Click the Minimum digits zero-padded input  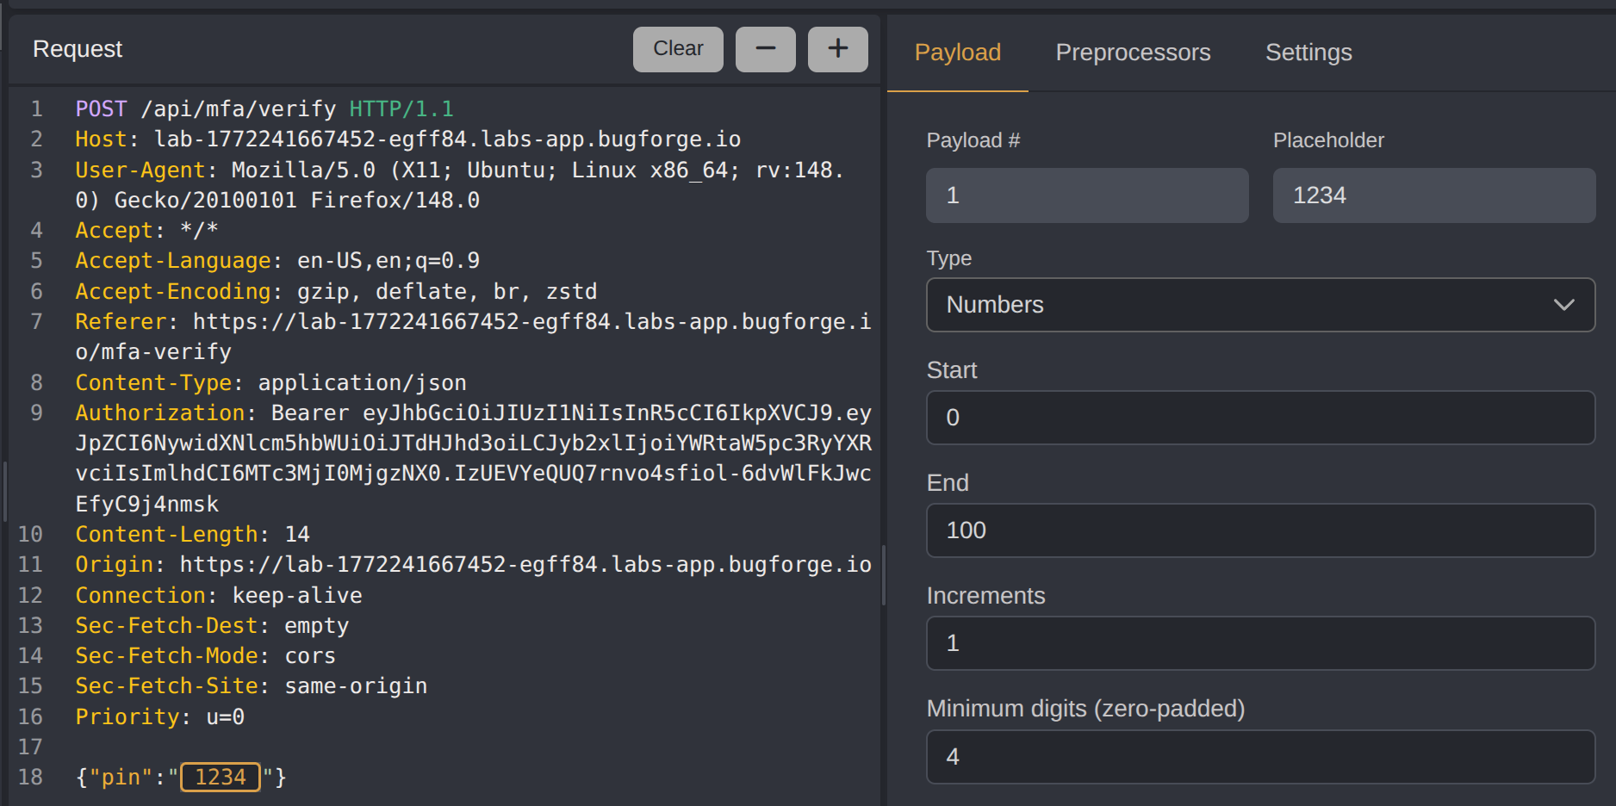coord(1260,757)
